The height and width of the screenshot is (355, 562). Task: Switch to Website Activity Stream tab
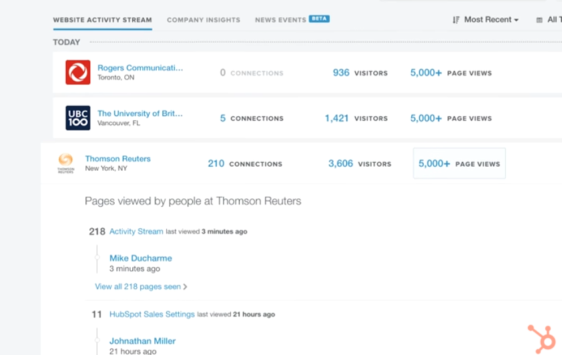click(103, 20)
